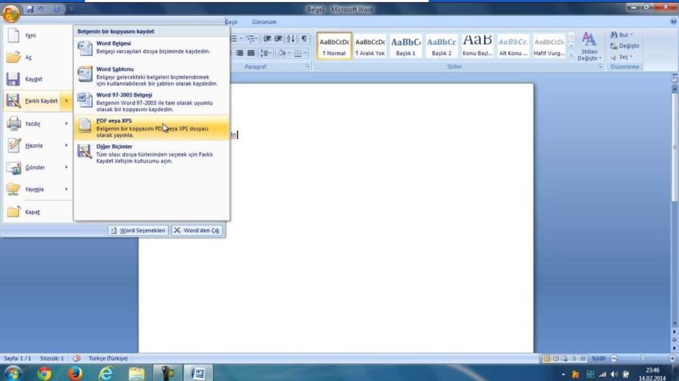Apply the Konu Başlığı style
This screenshot has width=679, height=381.
477,46
